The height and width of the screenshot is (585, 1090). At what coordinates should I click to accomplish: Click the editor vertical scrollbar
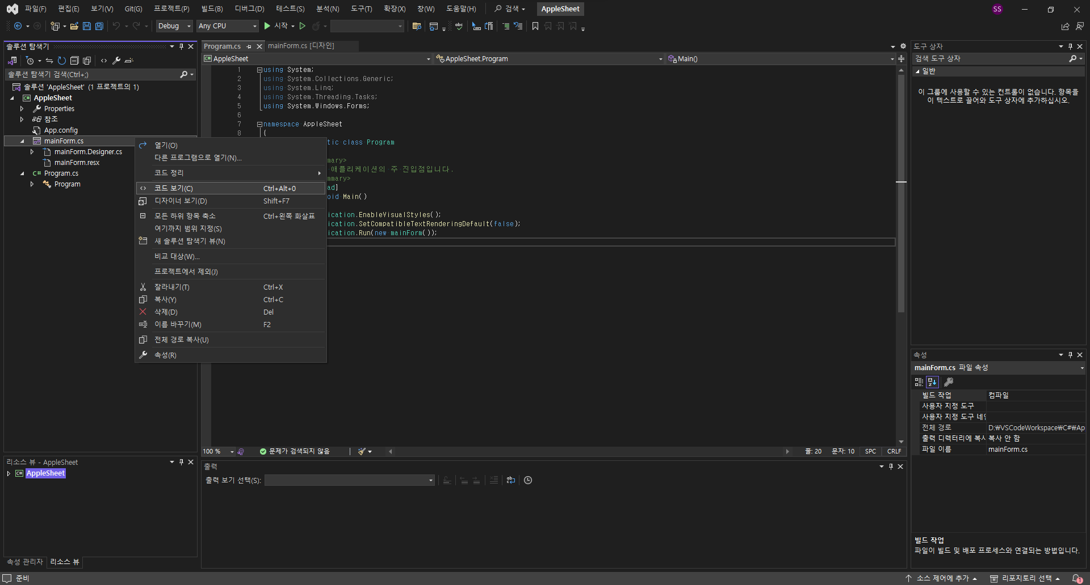click(901, 193)
